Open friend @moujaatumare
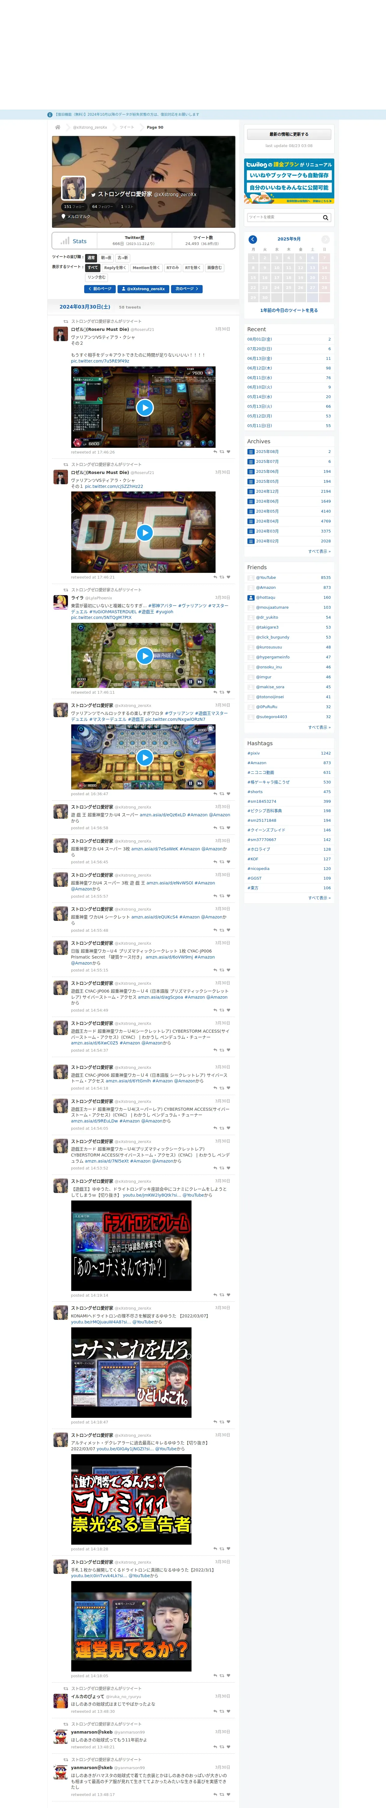This screenshot has width=386, height=1808. pyautogui.click(x=272, y=608)
